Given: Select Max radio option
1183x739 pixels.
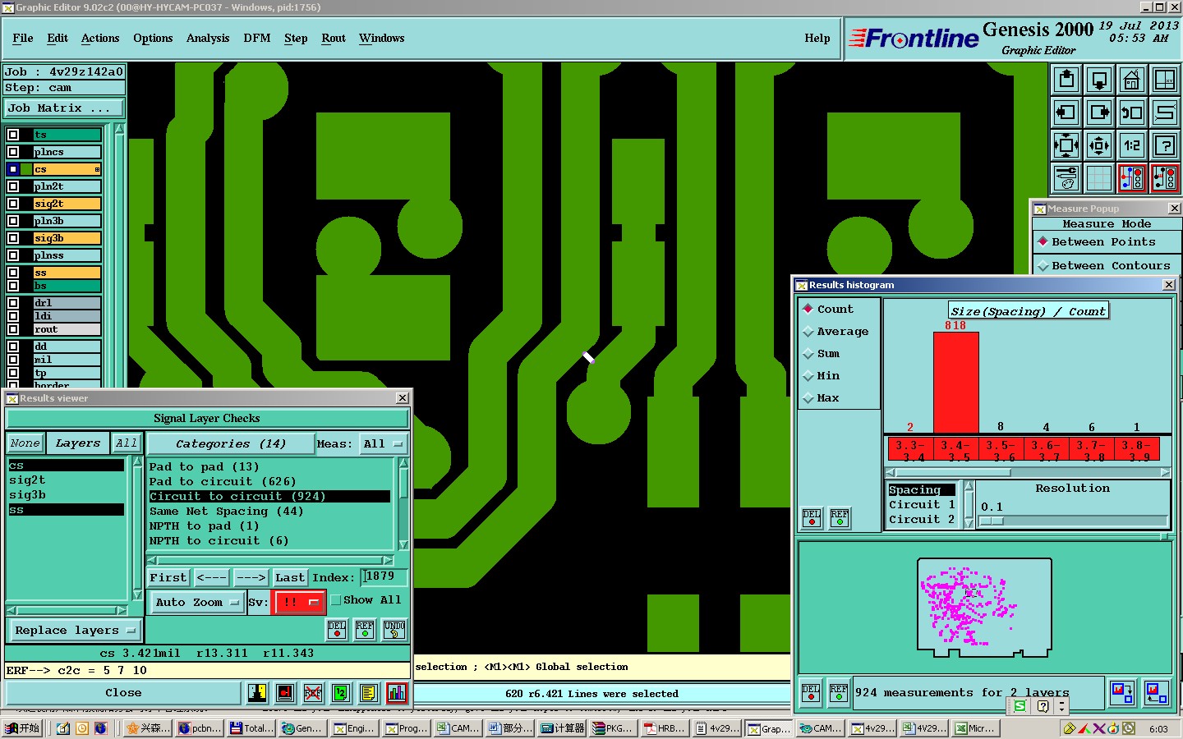Looking at the screenshot, I should point(822,398).
